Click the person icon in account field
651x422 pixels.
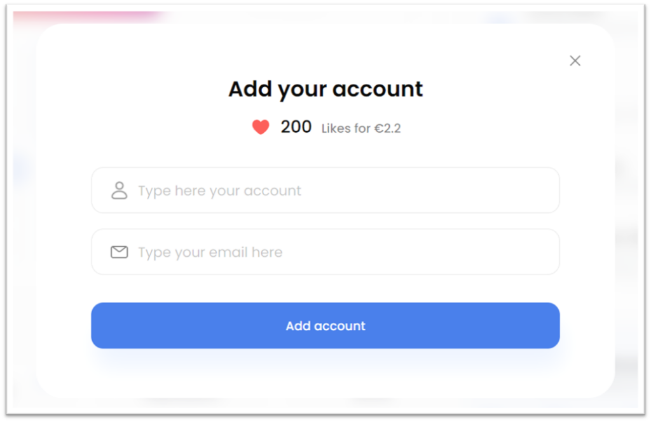click(x=119, y=191)
